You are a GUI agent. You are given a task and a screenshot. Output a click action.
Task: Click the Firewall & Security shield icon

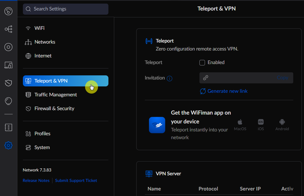tap(28, 108)
